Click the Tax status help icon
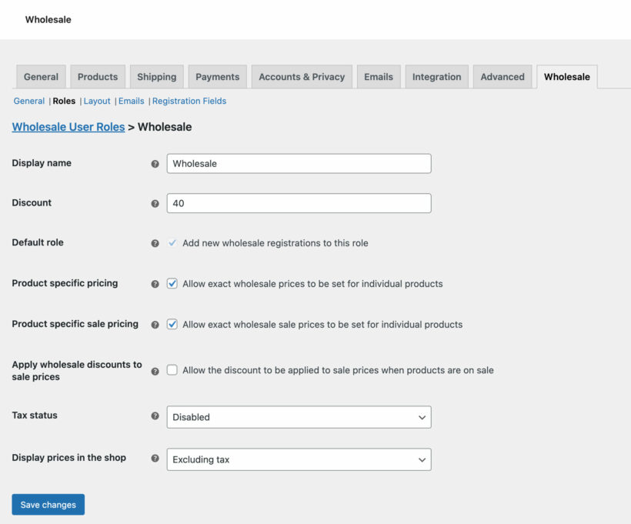This screenshot has width=631, height=524. [x=155, y=416]
